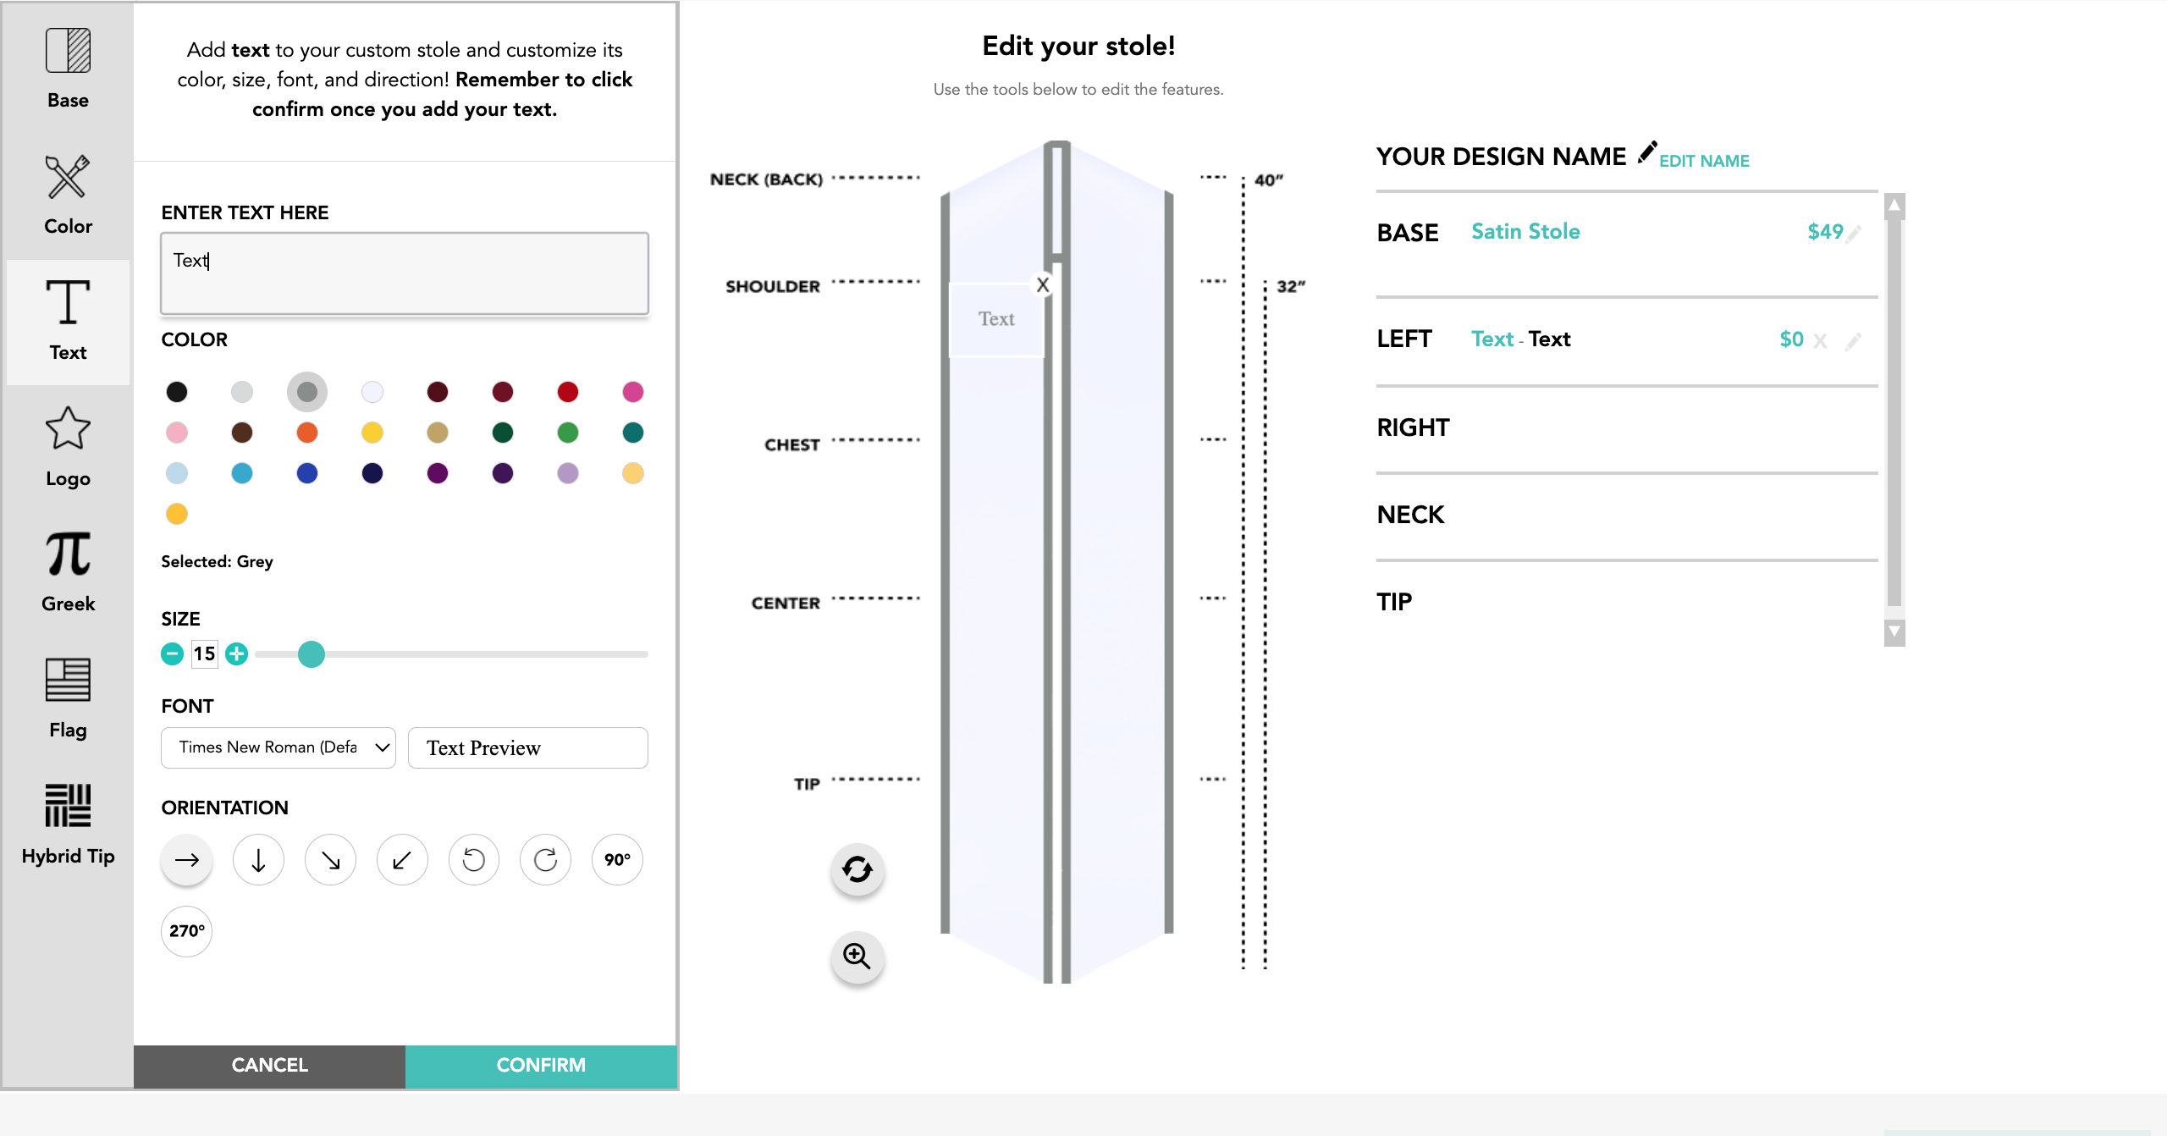The height and width of the screenshot is (1136, 2167).
Task: Click the zoom-in magnifier icon
Action: coord(857,957)
